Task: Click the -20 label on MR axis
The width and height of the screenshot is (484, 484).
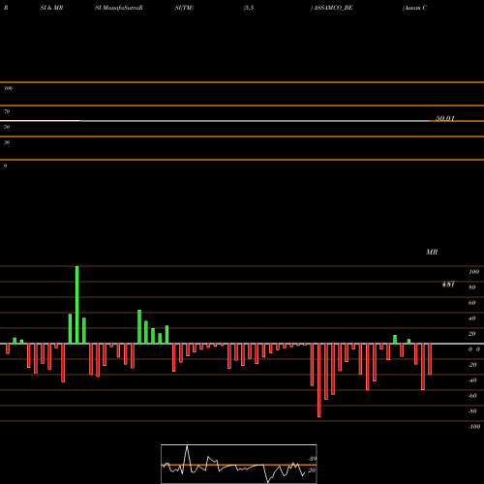Action: [472, 365]
